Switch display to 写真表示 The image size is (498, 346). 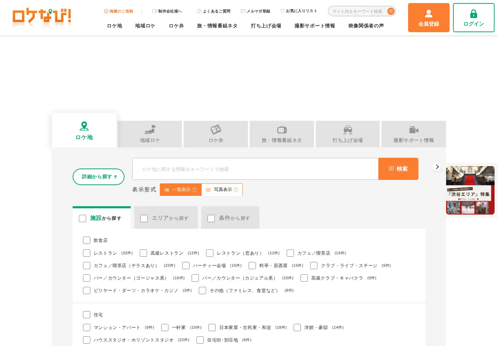tap(222, 190)
